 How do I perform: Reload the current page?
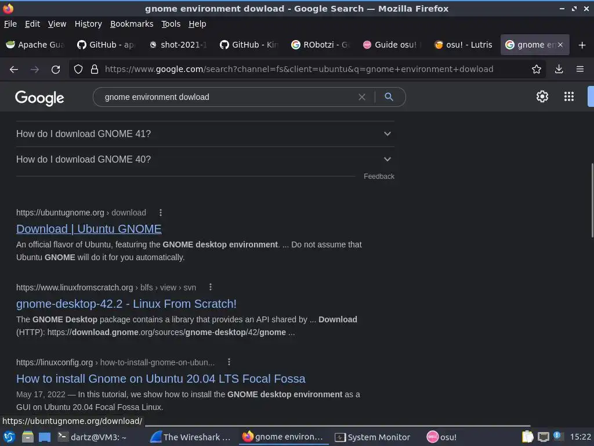[x=56, y=70]
